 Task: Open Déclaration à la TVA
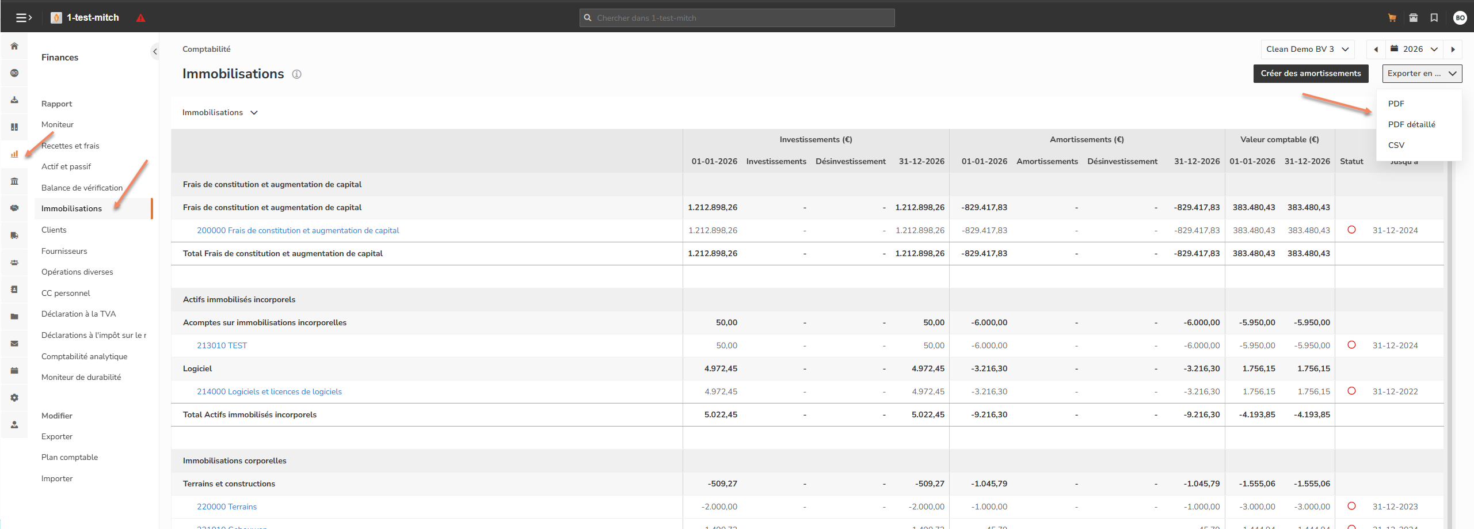(78, 314)
